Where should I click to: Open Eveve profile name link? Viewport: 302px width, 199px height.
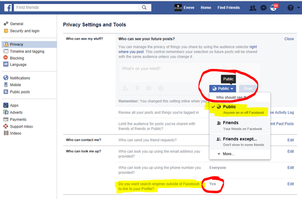[189, 7]
